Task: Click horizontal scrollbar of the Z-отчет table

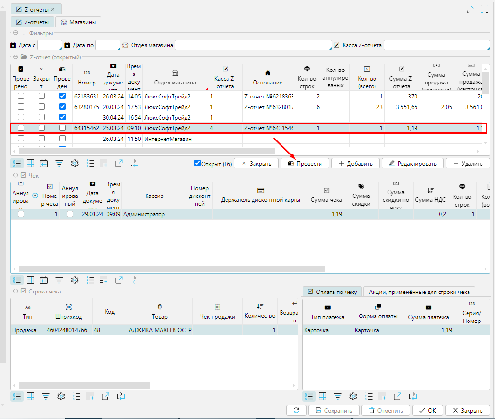Action: coord(145,151)
